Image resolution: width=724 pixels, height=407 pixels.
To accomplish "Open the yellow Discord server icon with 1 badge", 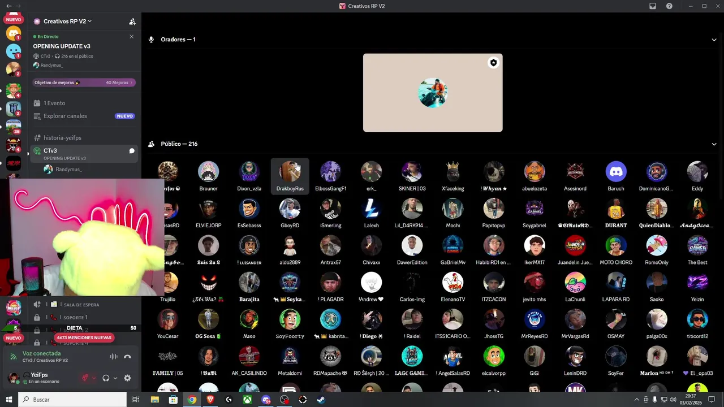I will click(14, 33).
